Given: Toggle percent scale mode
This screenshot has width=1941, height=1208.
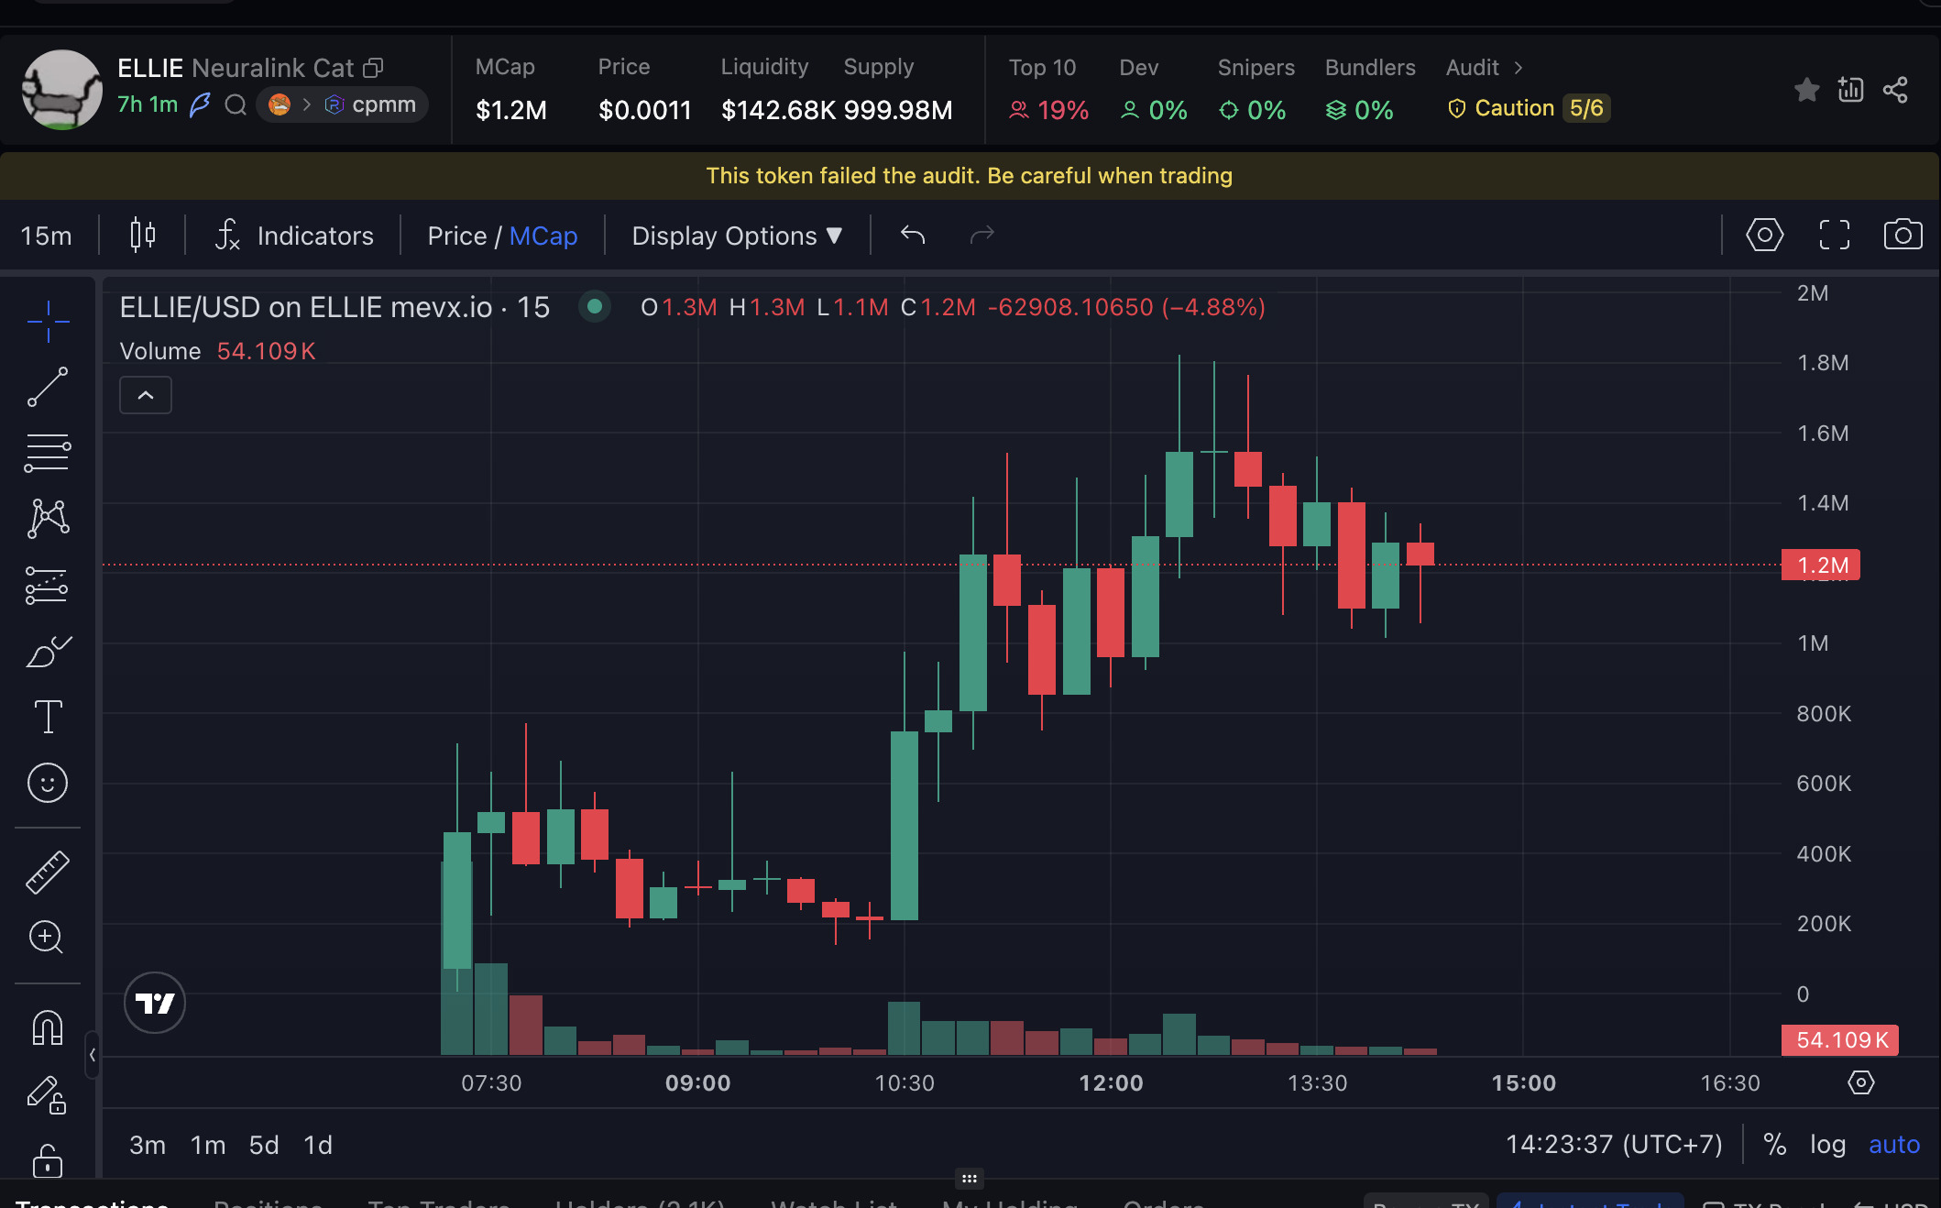Looking at the screenshot, I should pos(1775,1145).
